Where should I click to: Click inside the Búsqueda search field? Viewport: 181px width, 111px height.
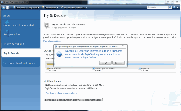[x=158, y=7]
